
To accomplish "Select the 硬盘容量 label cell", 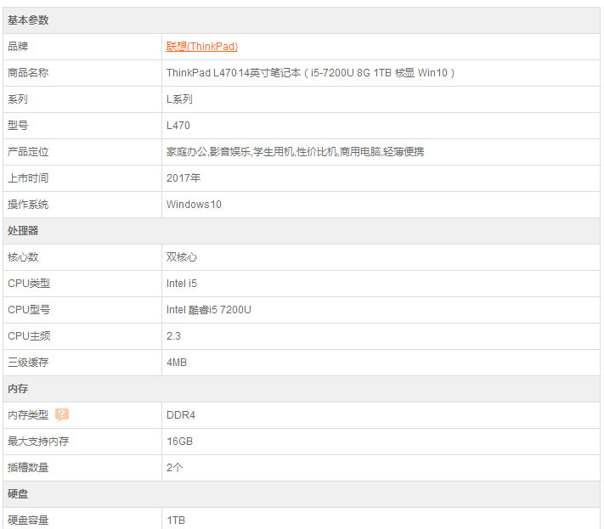I will 82,519.
